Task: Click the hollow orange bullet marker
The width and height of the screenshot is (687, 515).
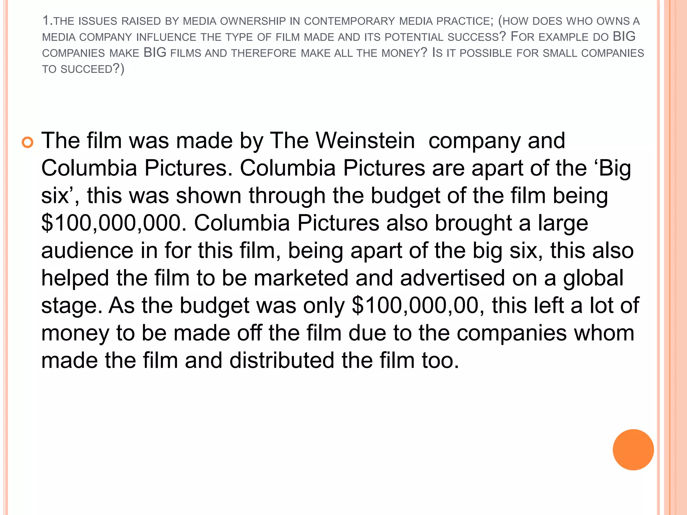Action: pos(28,142)
